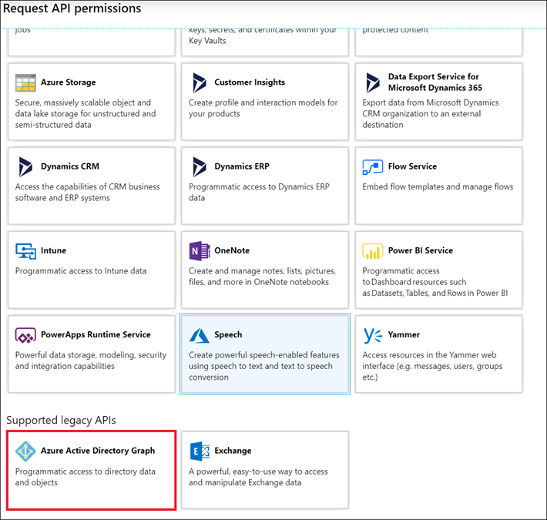This screenshot has width=547, height=520.
Task: Choose Data Export Service for Microsoft Dynamics 365
Action: click(x=435, y=82)
